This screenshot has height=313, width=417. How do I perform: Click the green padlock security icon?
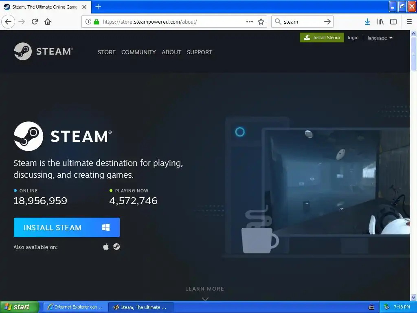point(97,22)
